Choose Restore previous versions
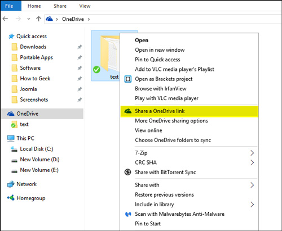Viewport: 282px width, 231px height. coord(164,194)
